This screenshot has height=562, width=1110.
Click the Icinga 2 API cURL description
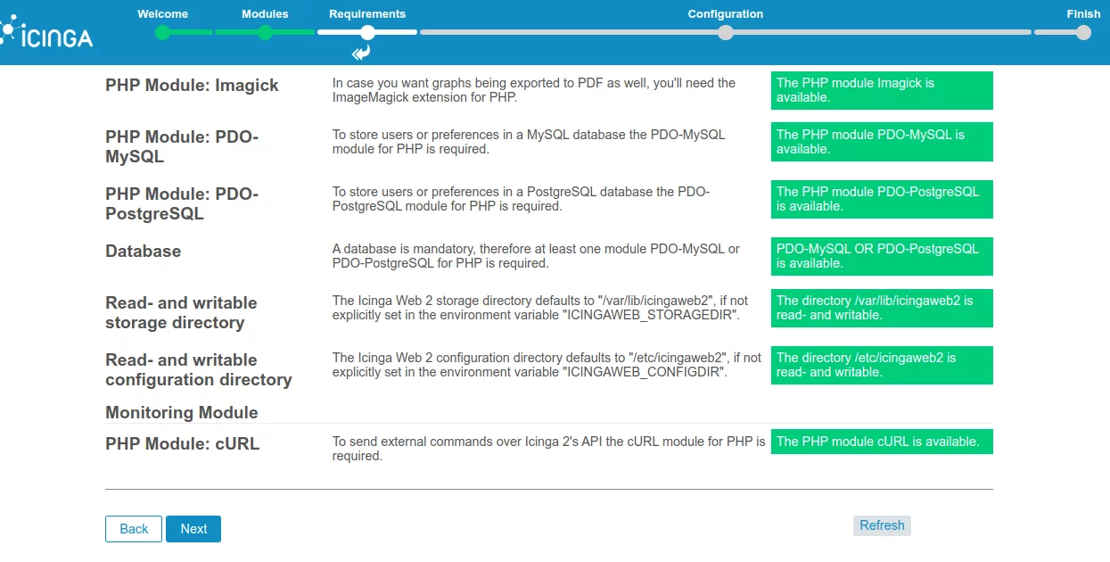tap(549, 449)
